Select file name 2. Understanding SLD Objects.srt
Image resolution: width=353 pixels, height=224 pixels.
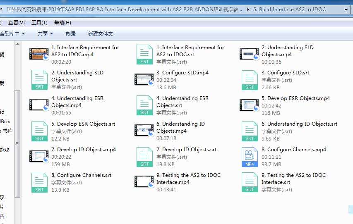pos(77,76)
